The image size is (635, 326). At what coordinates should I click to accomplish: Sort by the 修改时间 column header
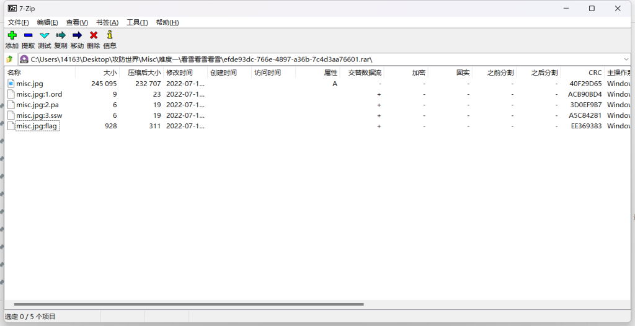click(x=179, y=73)
